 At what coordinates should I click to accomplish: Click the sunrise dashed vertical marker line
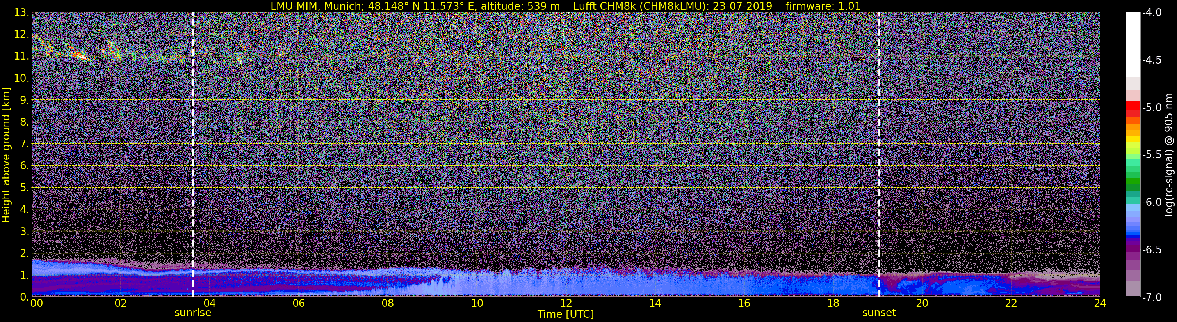tap(193, 155)
